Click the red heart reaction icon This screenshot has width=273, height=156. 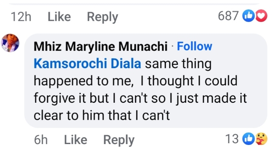click(x=261, y=16)
